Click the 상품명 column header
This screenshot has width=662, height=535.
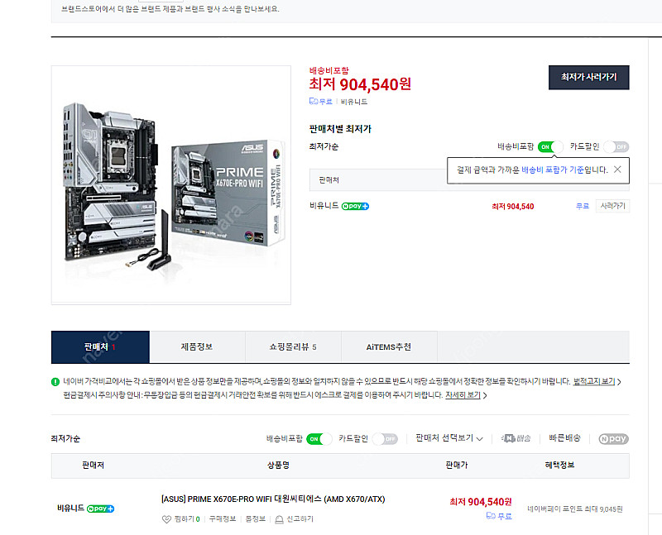click(x=278, y=465)
